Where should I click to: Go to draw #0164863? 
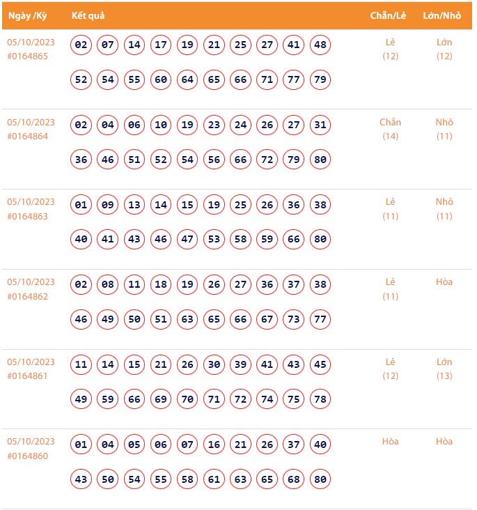click(x=28, y=217)
